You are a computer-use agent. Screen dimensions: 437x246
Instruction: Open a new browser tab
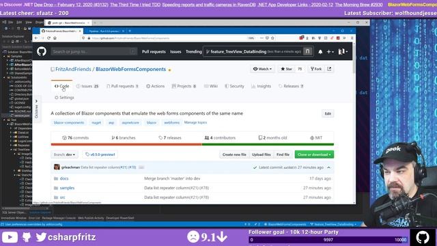tap(130, 31)
